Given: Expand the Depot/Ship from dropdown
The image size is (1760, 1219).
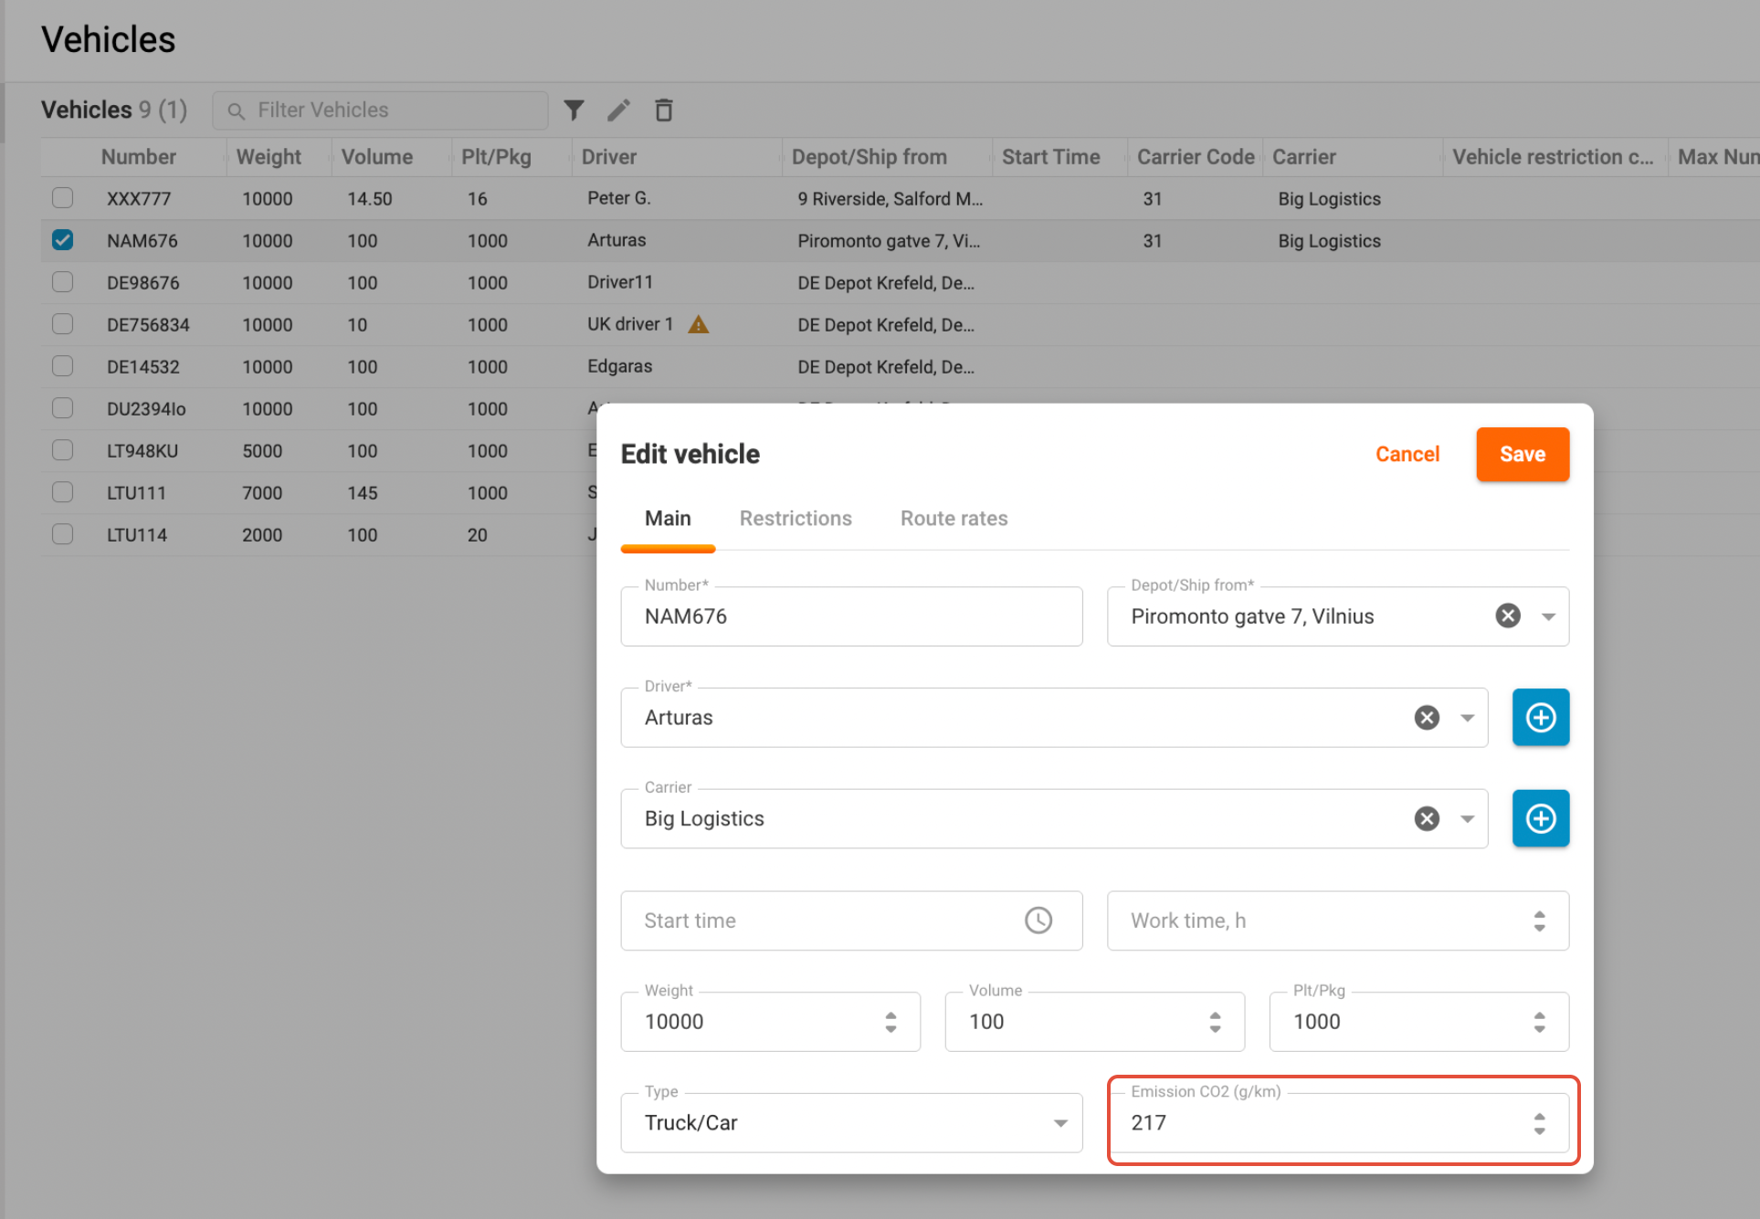Looking at the screenshot, I should [1548, 616].
